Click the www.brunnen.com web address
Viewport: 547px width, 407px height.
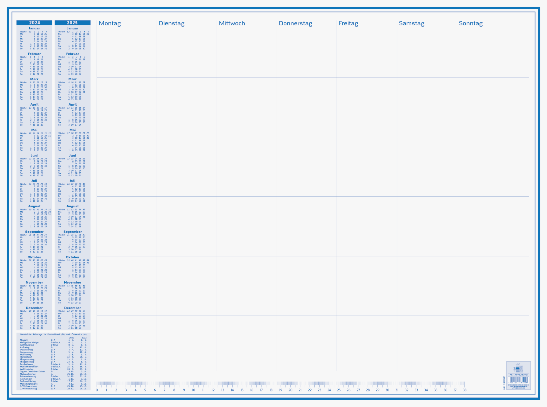518,388
